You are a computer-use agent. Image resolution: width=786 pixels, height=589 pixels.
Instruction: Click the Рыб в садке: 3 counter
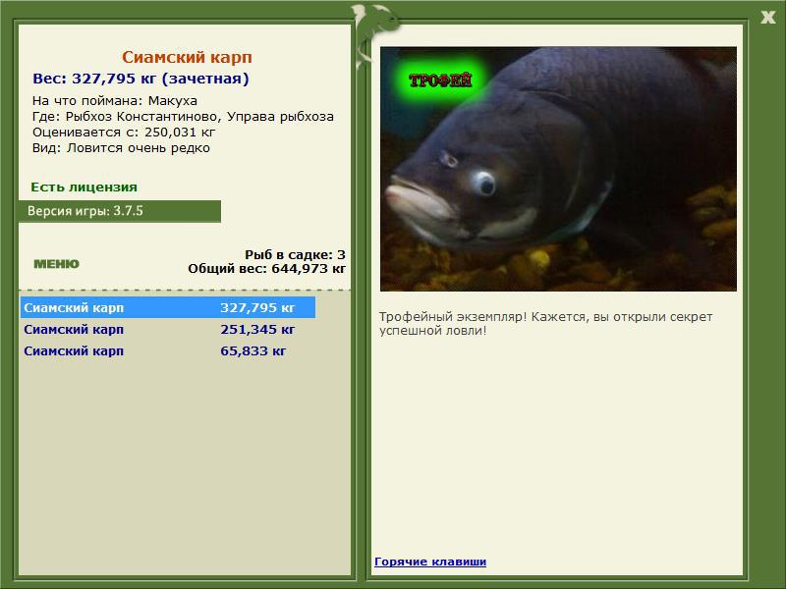point(296,254)
